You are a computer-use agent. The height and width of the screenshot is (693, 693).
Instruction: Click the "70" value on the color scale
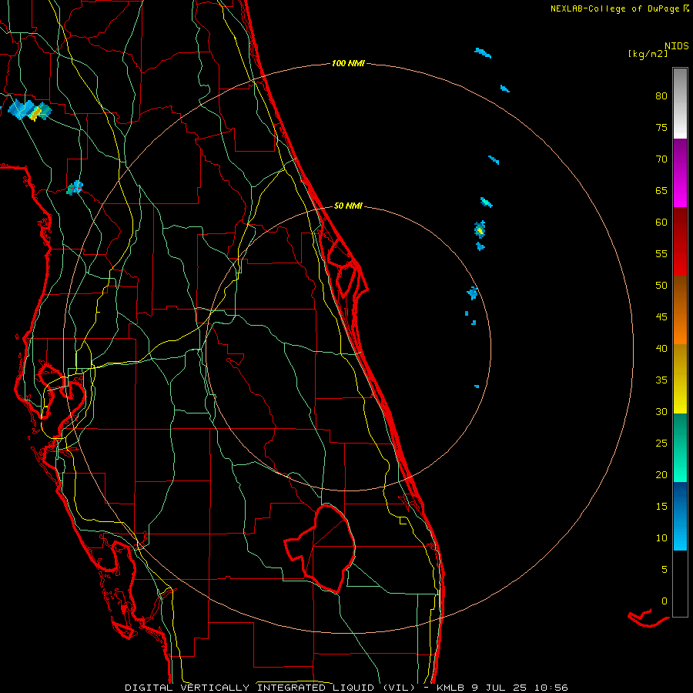tap(661, 159)
